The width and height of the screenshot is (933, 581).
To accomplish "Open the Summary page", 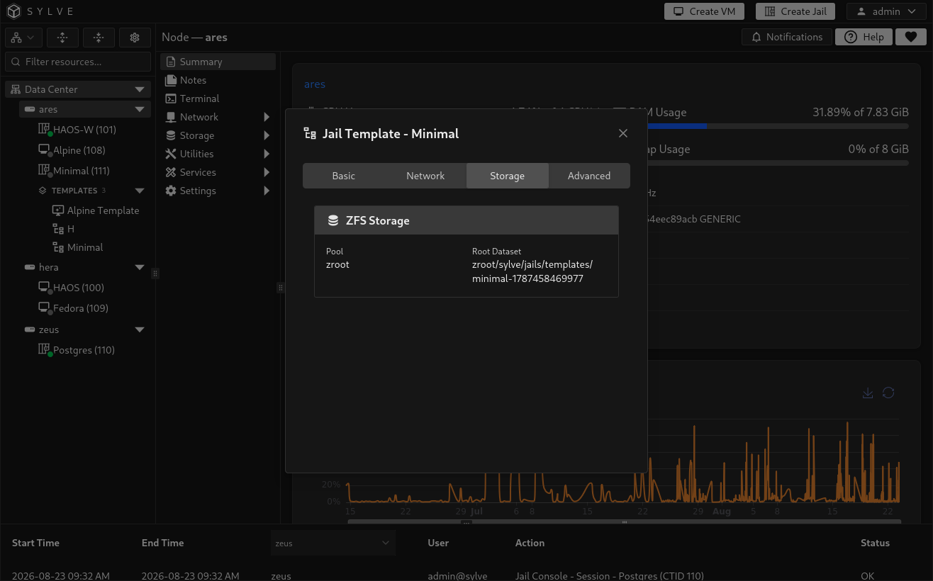I will [x=218, y=62].
